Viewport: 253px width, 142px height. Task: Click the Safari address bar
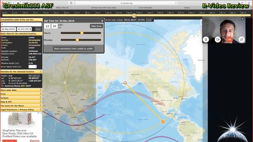pos(126,3)
